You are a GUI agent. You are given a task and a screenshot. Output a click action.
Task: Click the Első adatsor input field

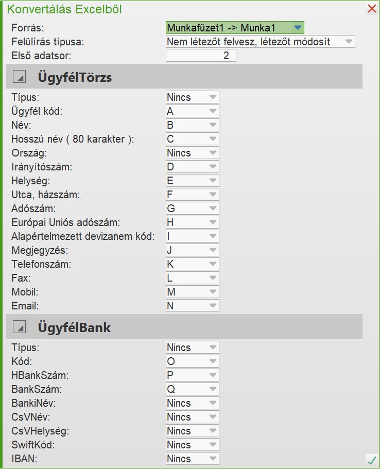tap(201, 56)
